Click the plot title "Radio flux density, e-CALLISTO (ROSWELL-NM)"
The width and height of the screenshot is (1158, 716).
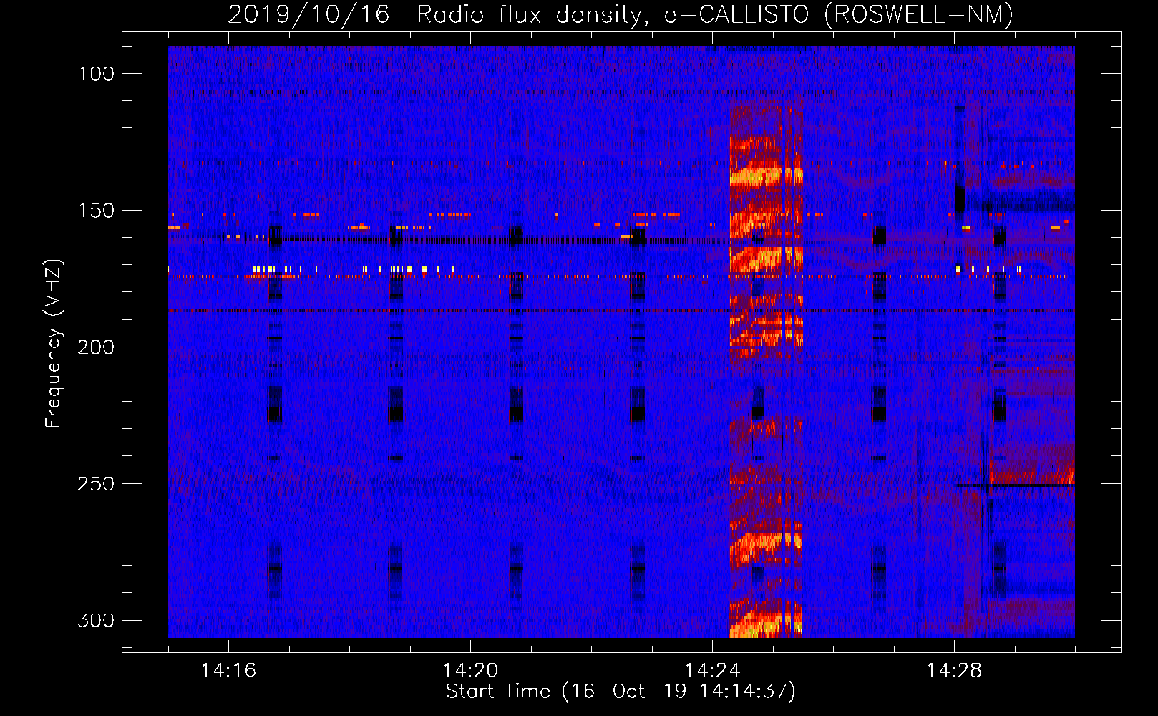coord(715,14)
